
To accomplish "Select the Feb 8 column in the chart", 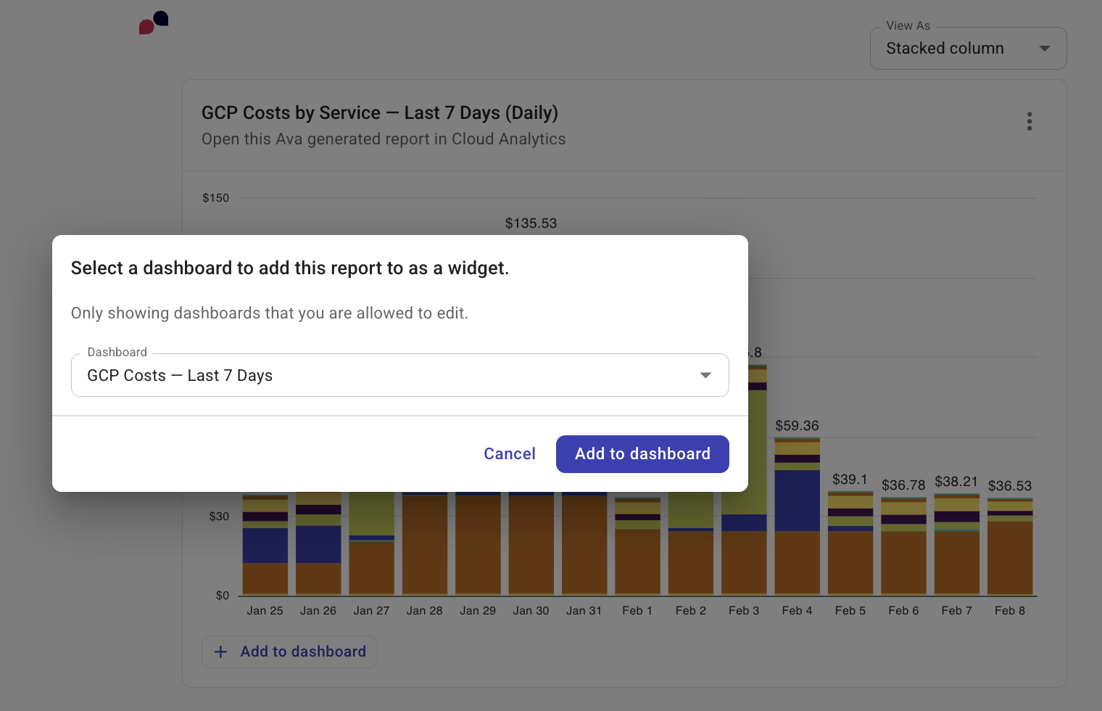I will click(1009, 544).
